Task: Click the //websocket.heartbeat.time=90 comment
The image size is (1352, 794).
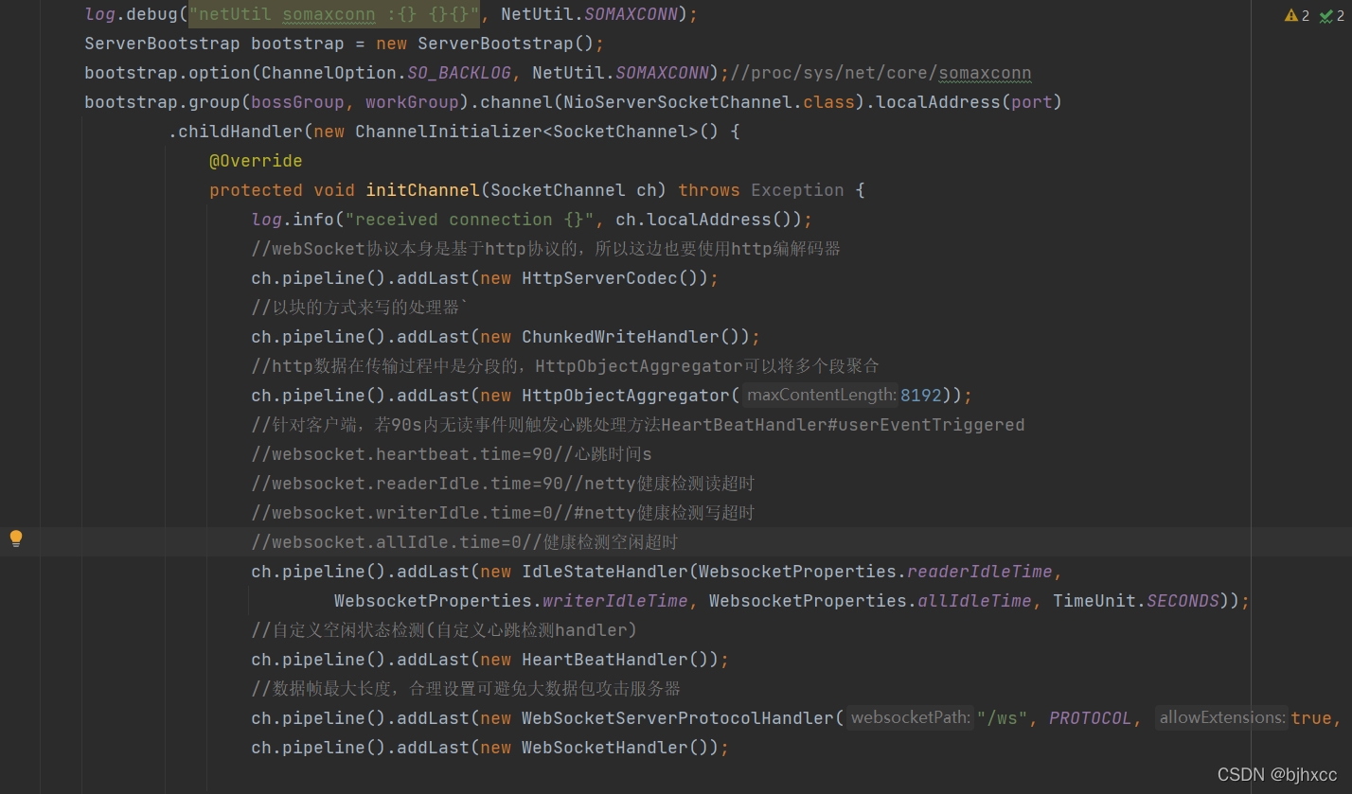Action: click(453, 453)
